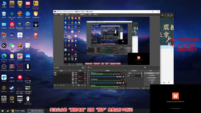Toggle visibility eye of 图像 2 source
This screenshot has width=201, height=113.
point(85,79)
